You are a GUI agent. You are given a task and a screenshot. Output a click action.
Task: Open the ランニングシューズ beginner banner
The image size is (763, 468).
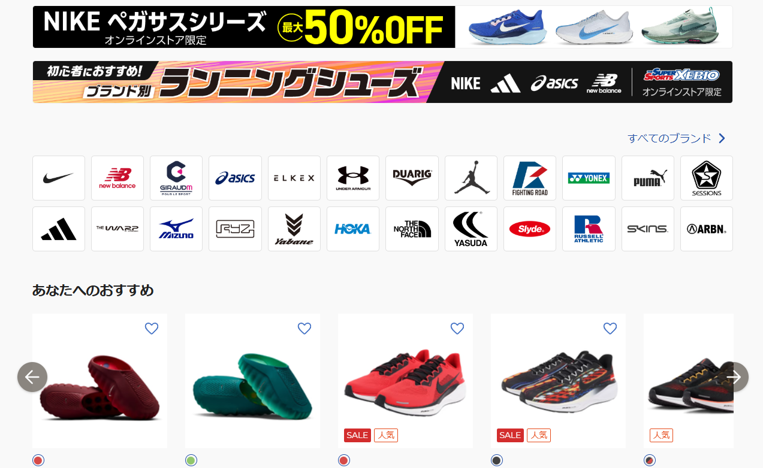[x=382, y=82]
